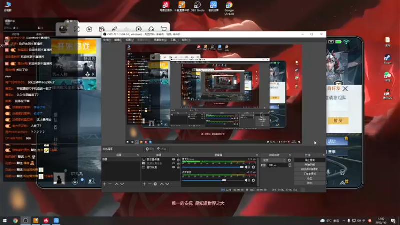Viewport: 400px width, 225px height.
Task: Click 启动虚拟摄像机 virtual camera button
Action: point(310,169)
